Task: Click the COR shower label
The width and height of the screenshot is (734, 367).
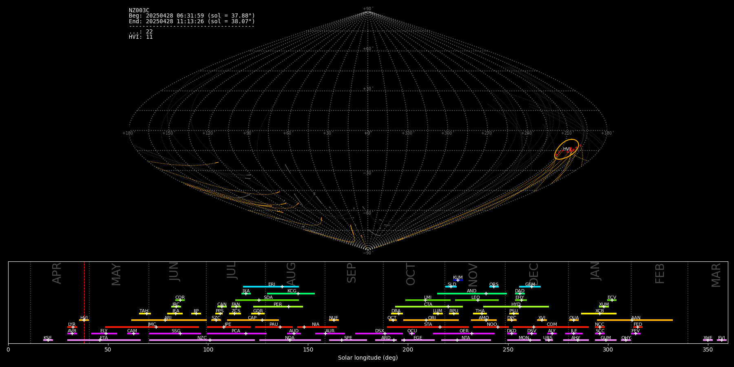Action: click(x=180, y=298)
